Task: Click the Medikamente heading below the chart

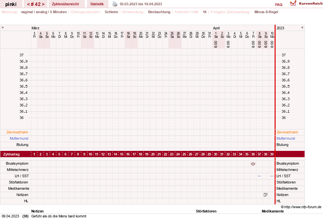Action: coord(273,211)
